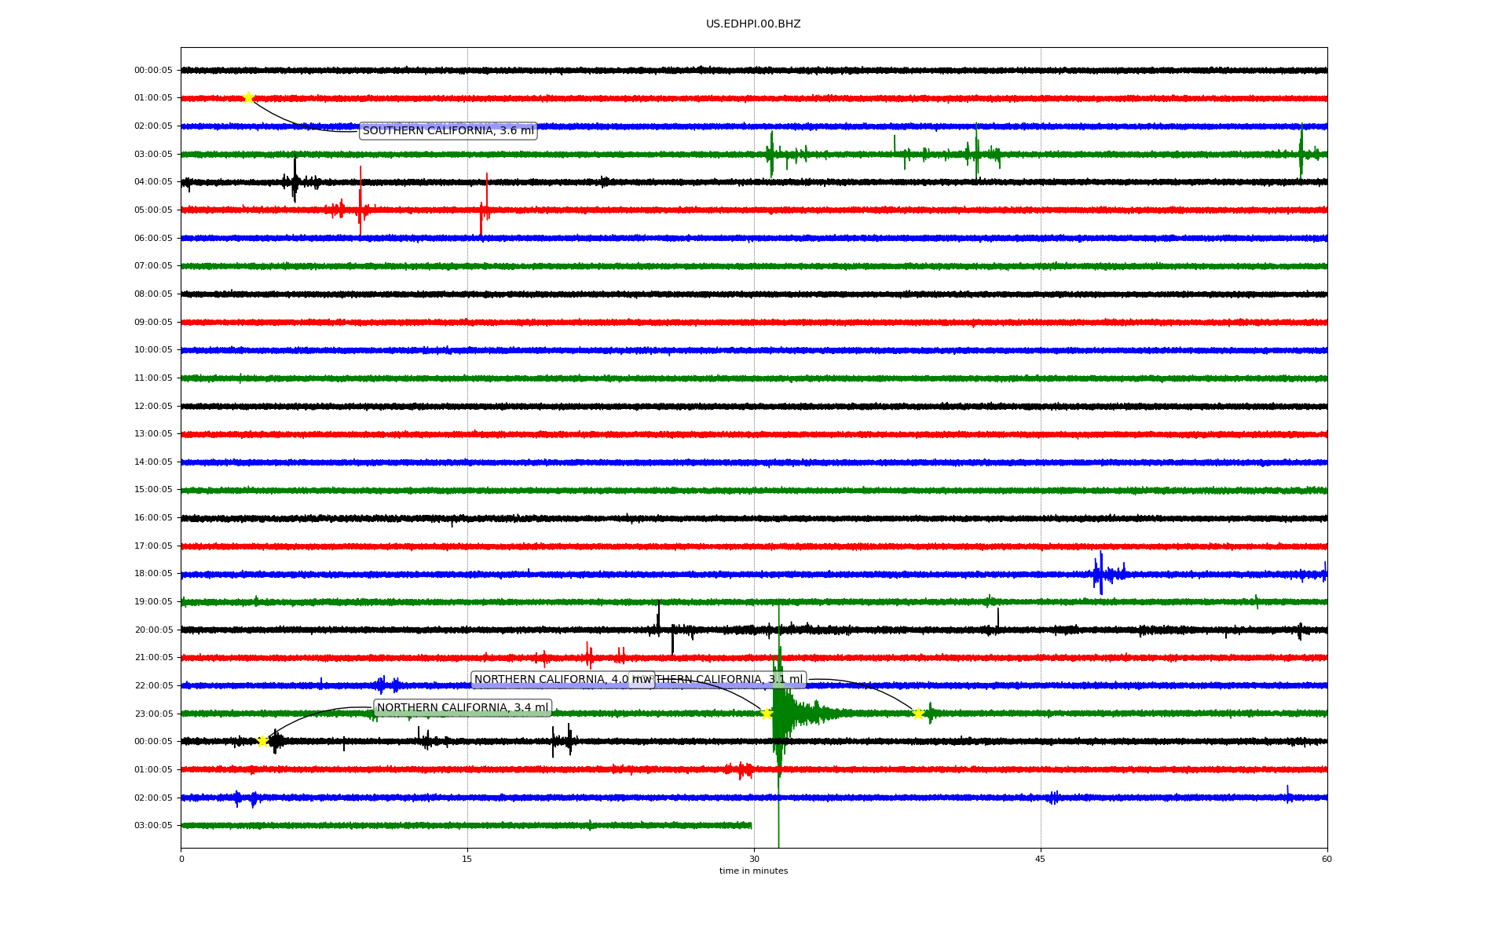The image size is (1508, 942).
Task: Click the NORTHERN CALIFORNIA, 3.4 ml label
Action: pos(462,708)
